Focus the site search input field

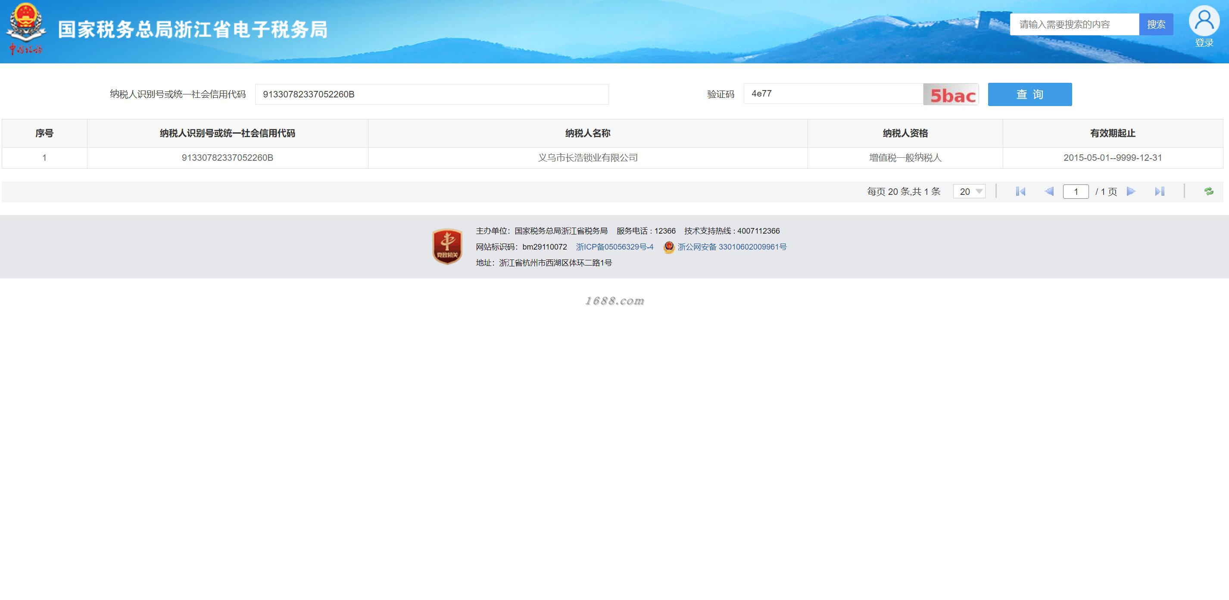click(1074, 24)
